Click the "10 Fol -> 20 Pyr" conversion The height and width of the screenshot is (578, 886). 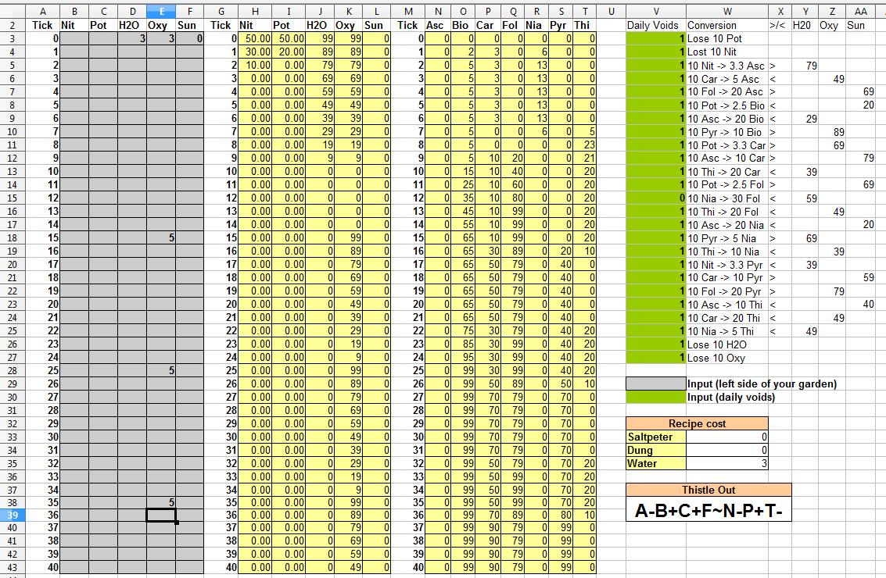click(727, 291)
